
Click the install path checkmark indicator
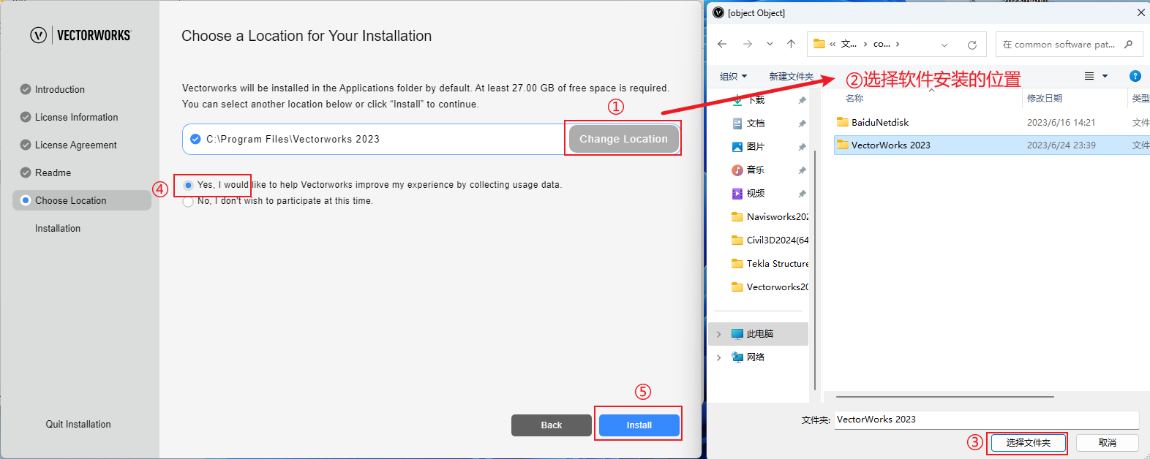(195, 139)
